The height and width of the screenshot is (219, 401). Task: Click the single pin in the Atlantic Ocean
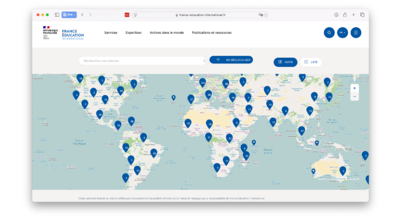173,97
